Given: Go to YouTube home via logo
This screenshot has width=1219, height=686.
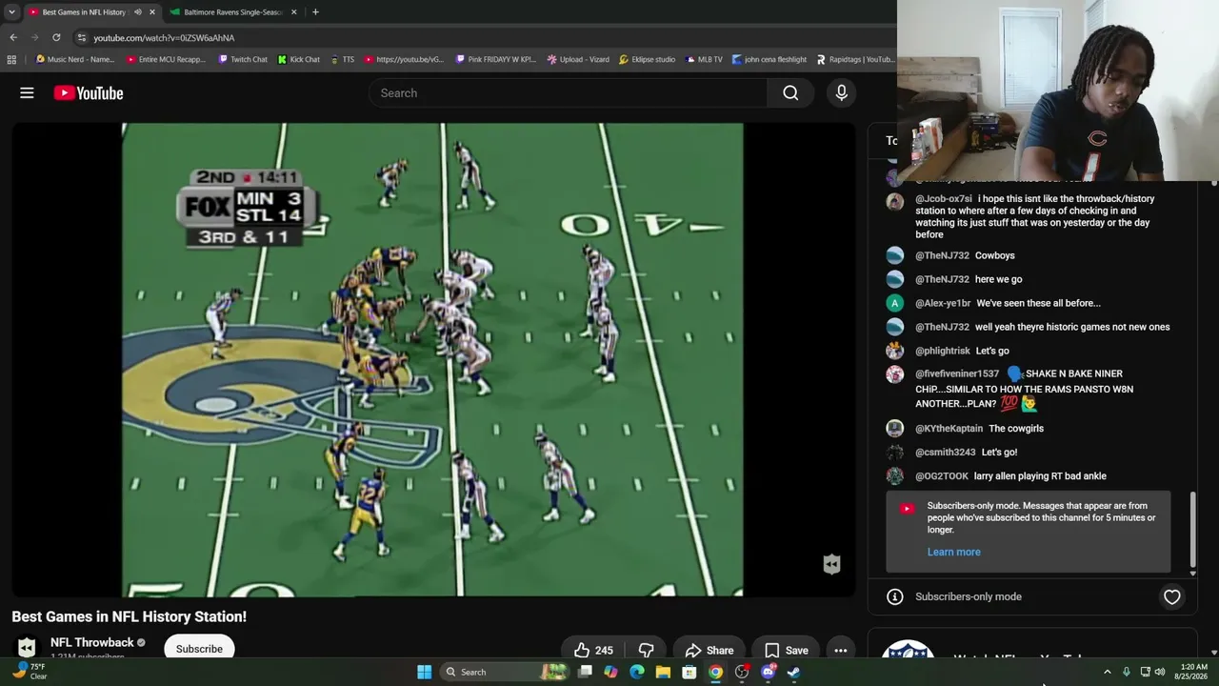Looking at the screenshot, I should click(89, 92).
